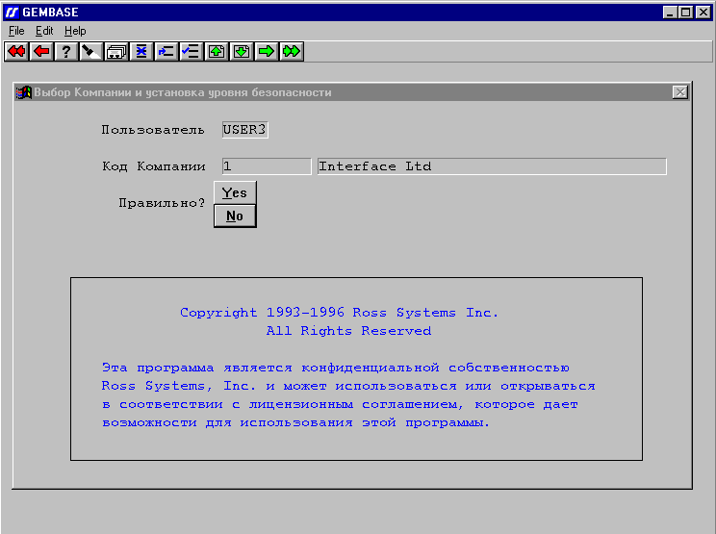
Task: Click the green down-arrow page icon
Action: [x=242, y=51]
